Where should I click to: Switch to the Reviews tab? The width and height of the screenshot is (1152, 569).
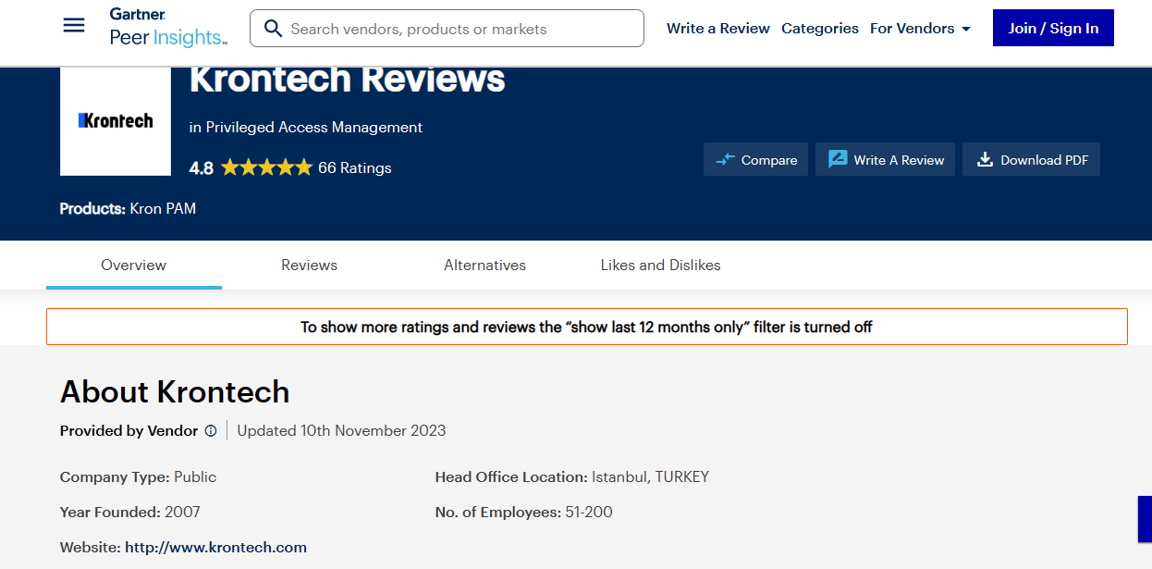(x=310, y=266)
